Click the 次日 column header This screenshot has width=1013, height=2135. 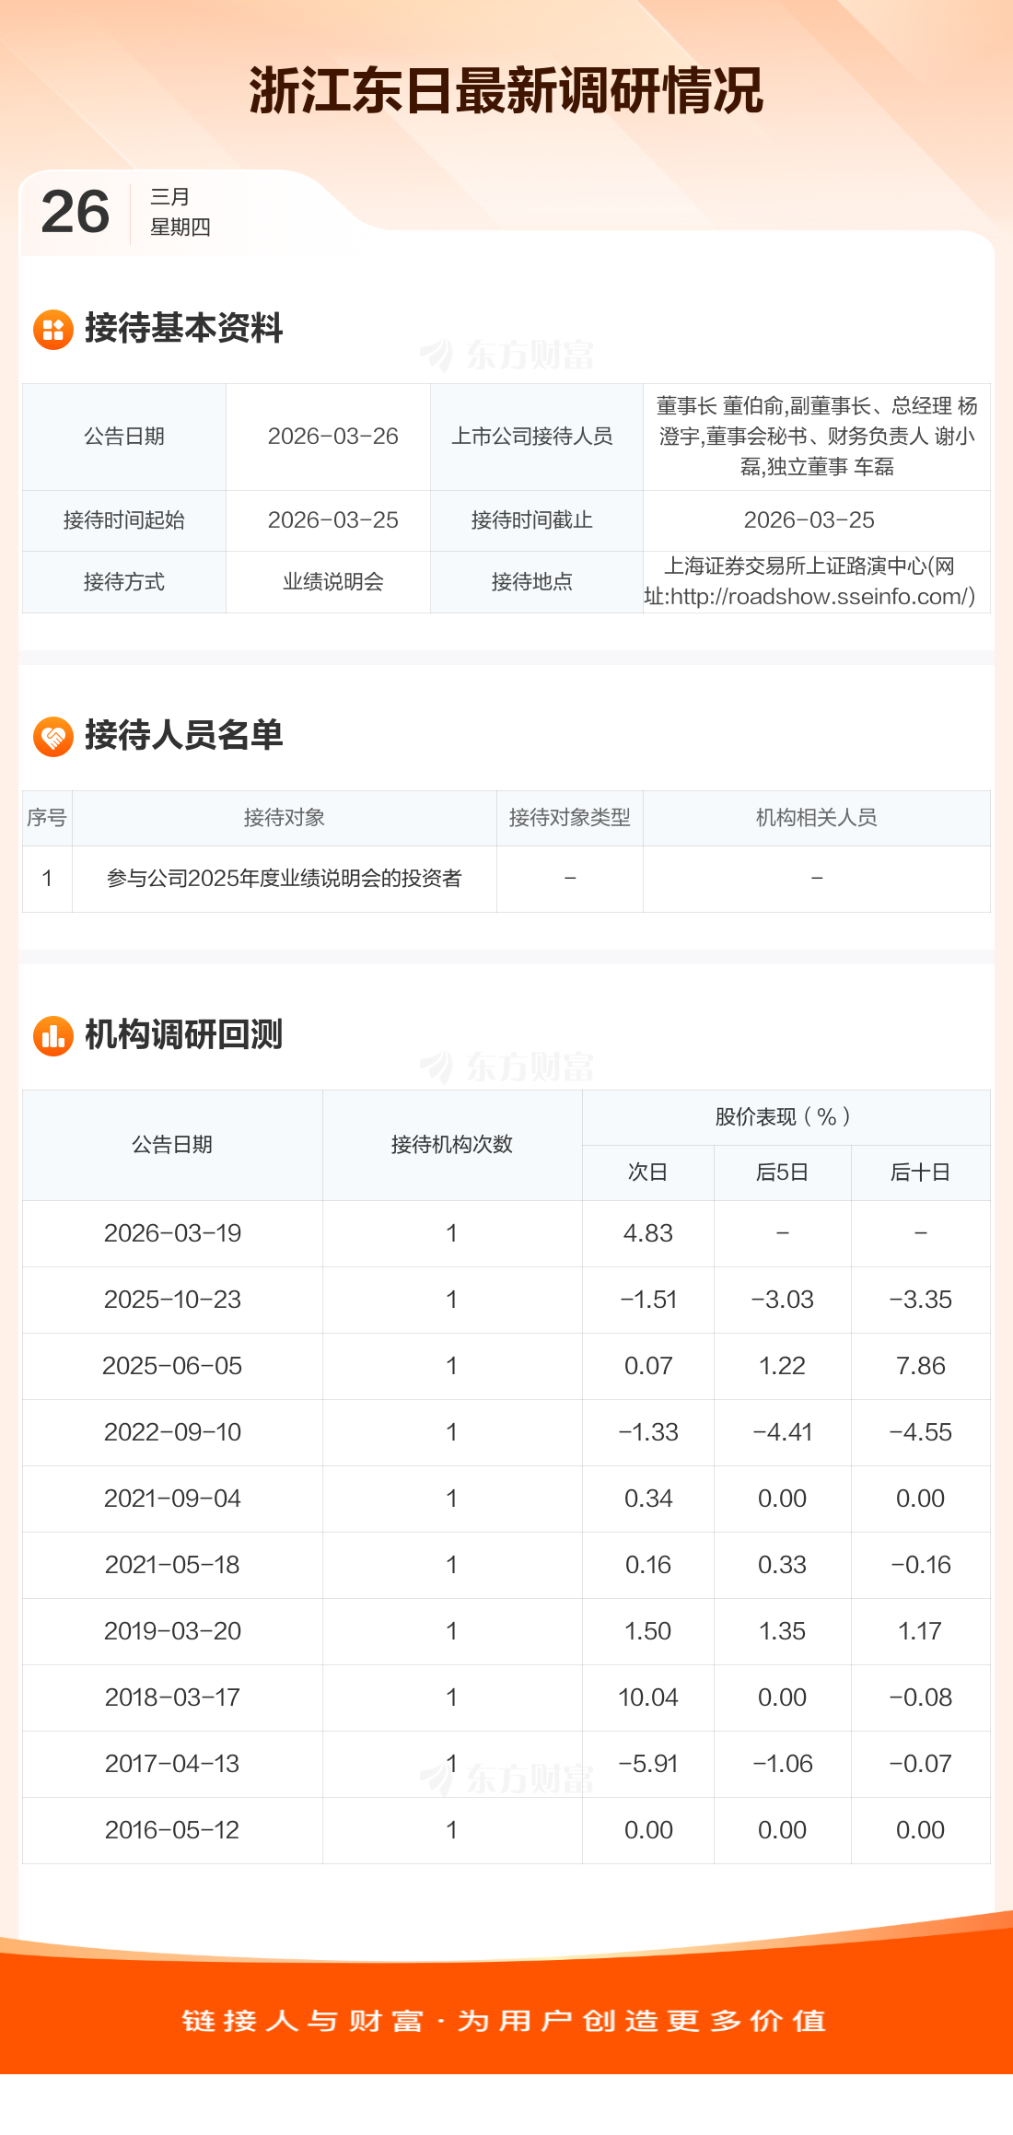(x=648, y=1172)
